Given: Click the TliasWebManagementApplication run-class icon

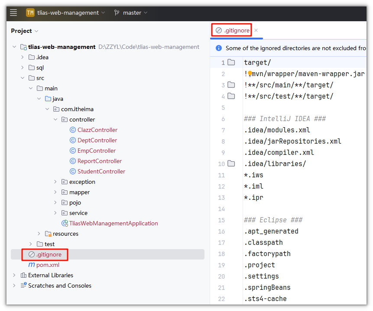Looking at the screenshot, I should pyautogui.click(x=65, y=223).
